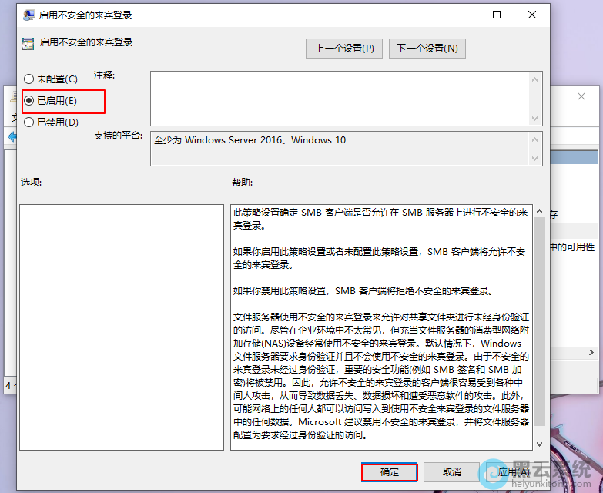Screen dimensions: 603x493
Task: Click the 注释 box scroll up arrow
Action: pyautogui.click(x=535, y=79)
